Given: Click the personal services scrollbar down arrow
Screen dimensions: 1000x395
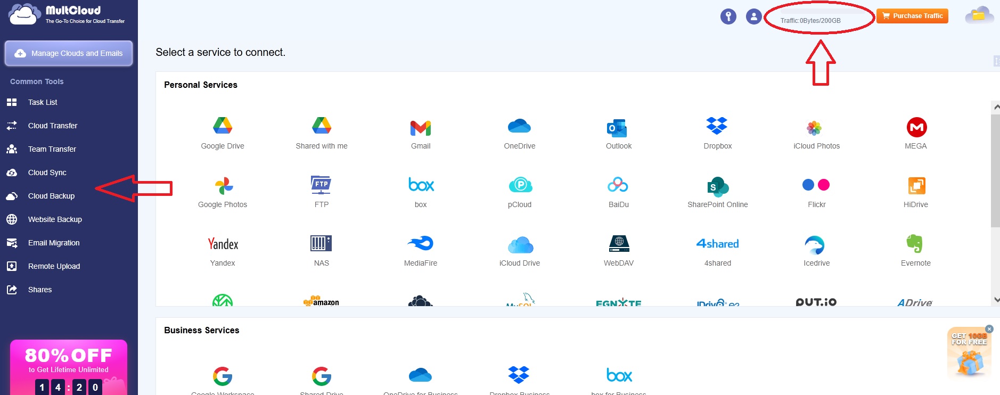Looking at the screenshot, I should click(x=996, y=300).
